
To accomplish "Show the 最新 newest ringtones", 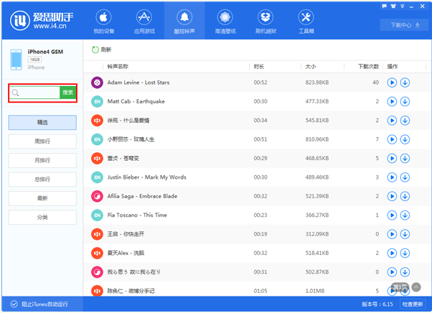I will (42, 198).
